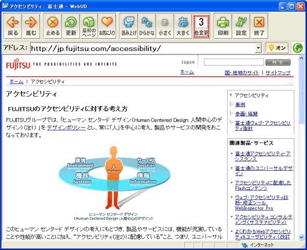Click the Japan label in header
Image resolution: width=307 pixels, height=250 pixels.
click(188, 62)
